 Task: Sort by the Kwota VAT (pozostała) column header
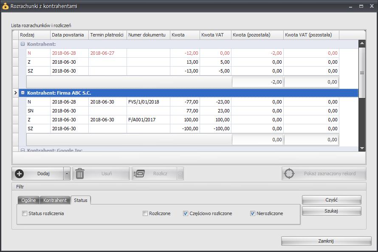tap(311, 35)
